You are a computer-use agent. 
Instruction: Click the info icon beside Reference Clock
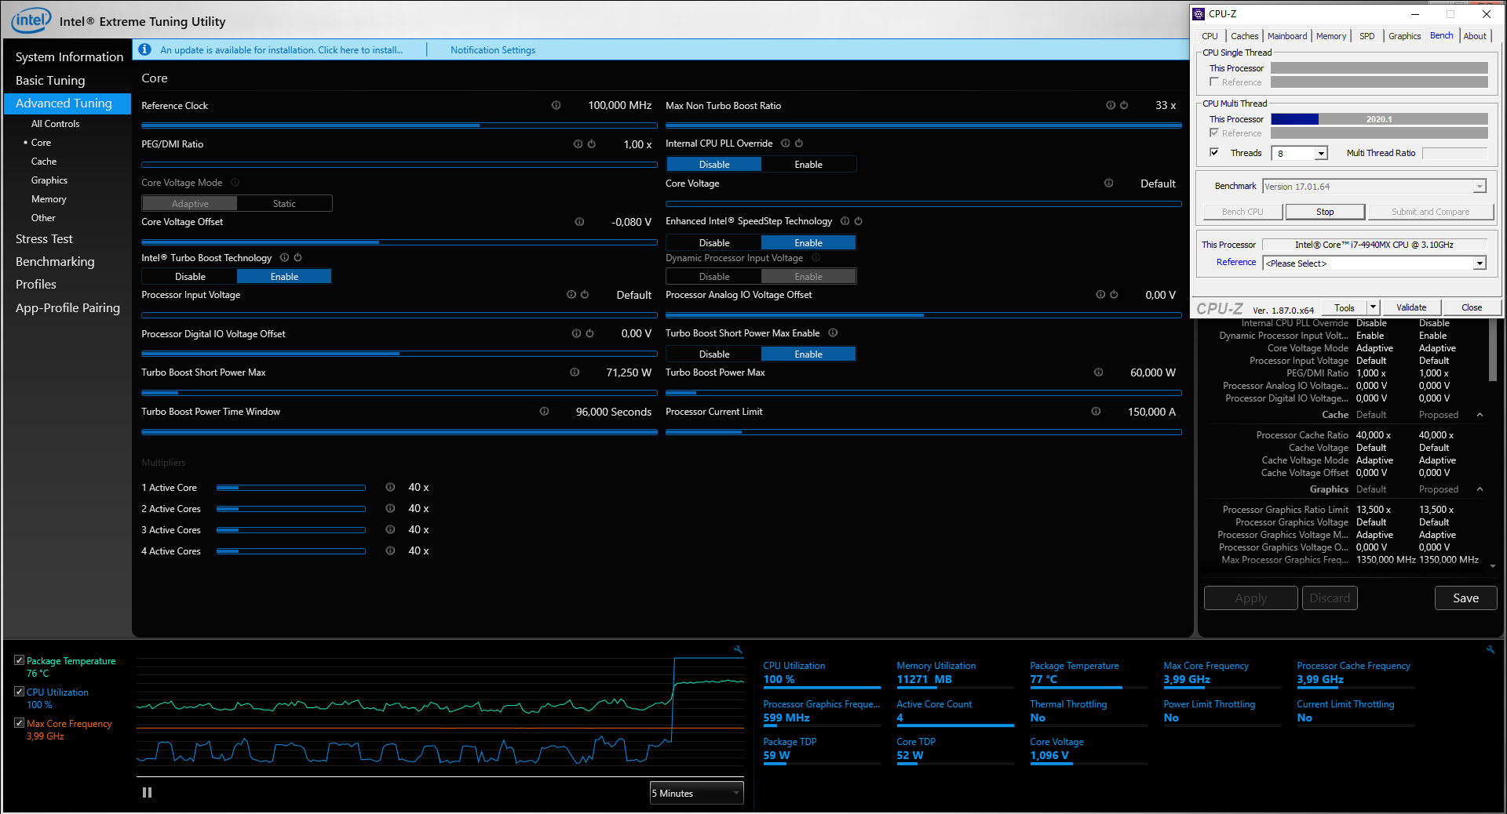coord(556,105)
